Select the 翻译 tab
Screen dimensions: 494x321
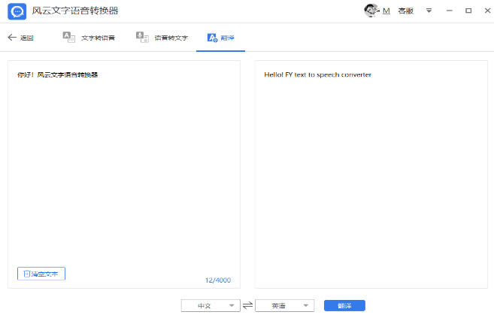[220, 38]
